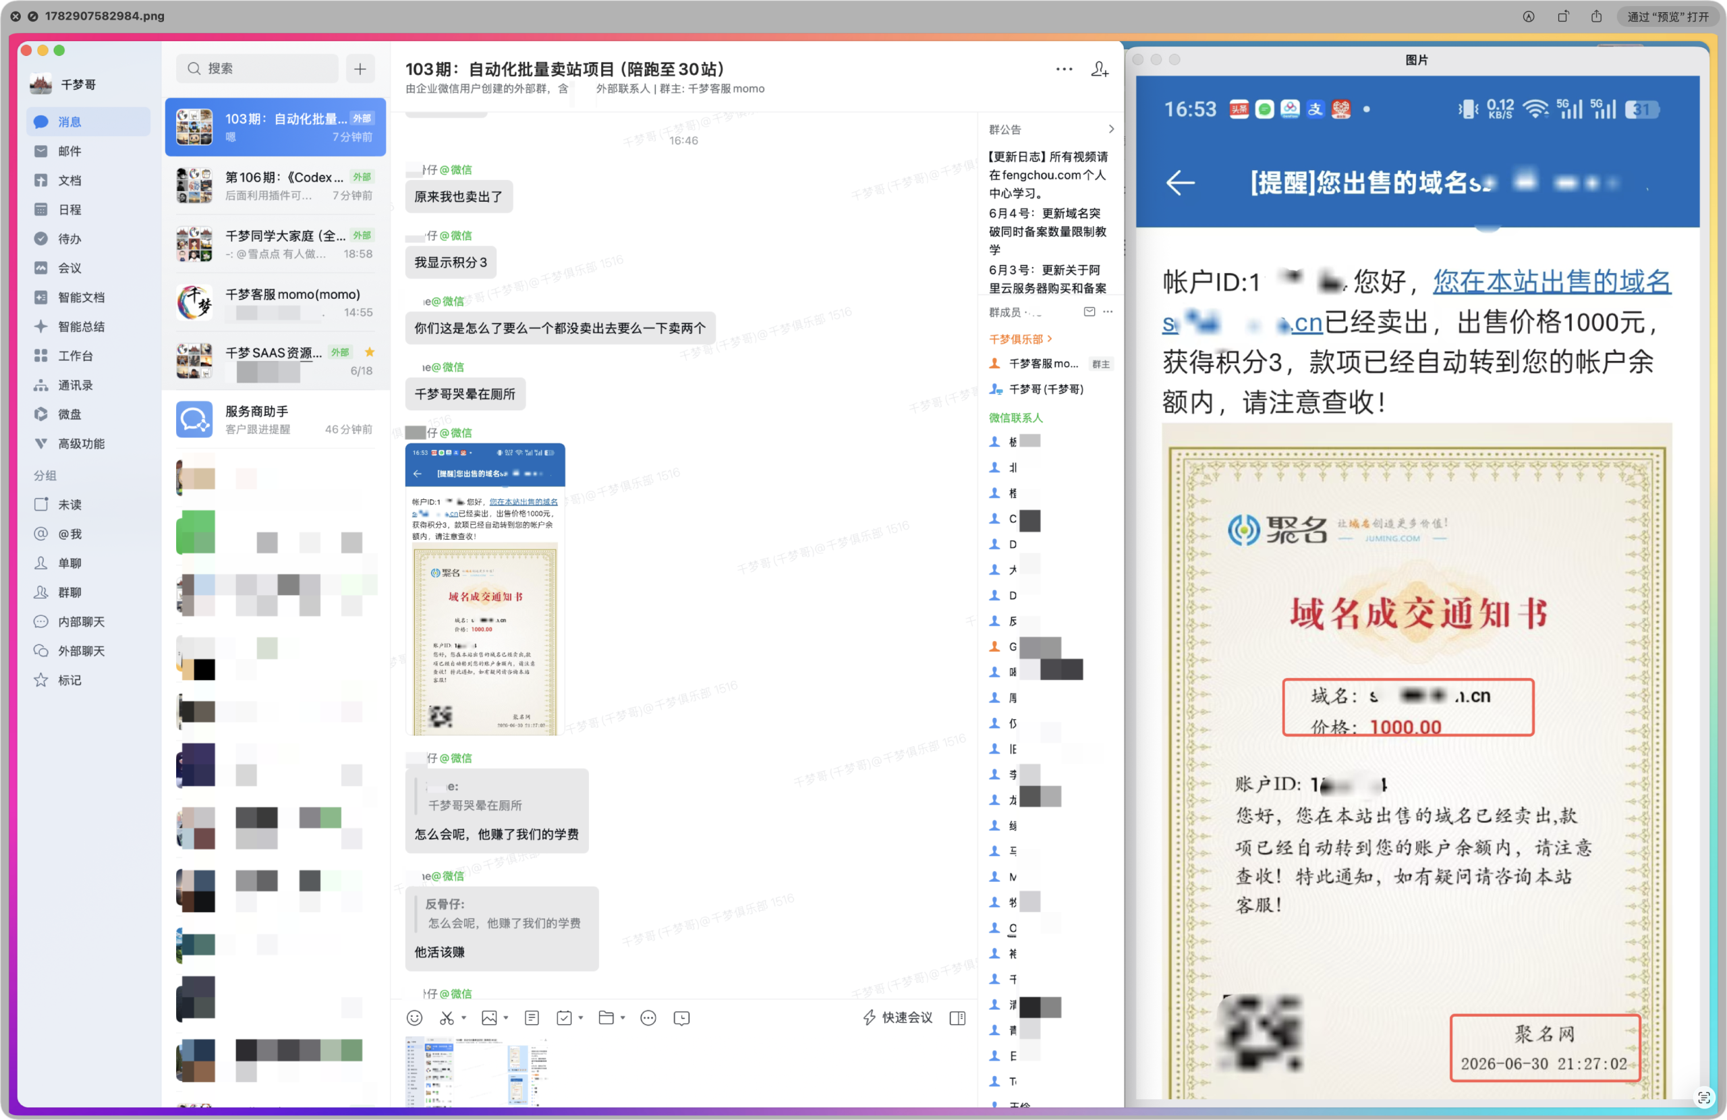
Task: Click the message 原来我也卖出了
Action: (x=459, y=197)
